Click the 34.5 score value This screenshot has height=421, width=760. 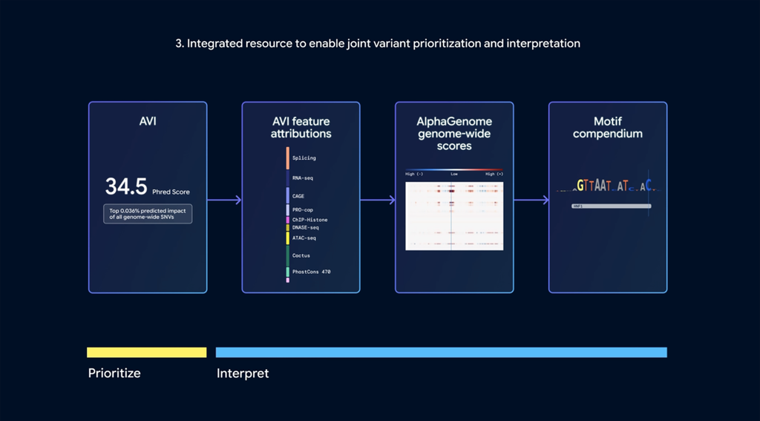click(x=126, y=186)
